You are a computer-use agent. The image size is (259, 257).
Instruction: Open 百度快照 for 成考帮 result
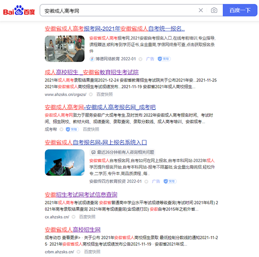point(91,129)
